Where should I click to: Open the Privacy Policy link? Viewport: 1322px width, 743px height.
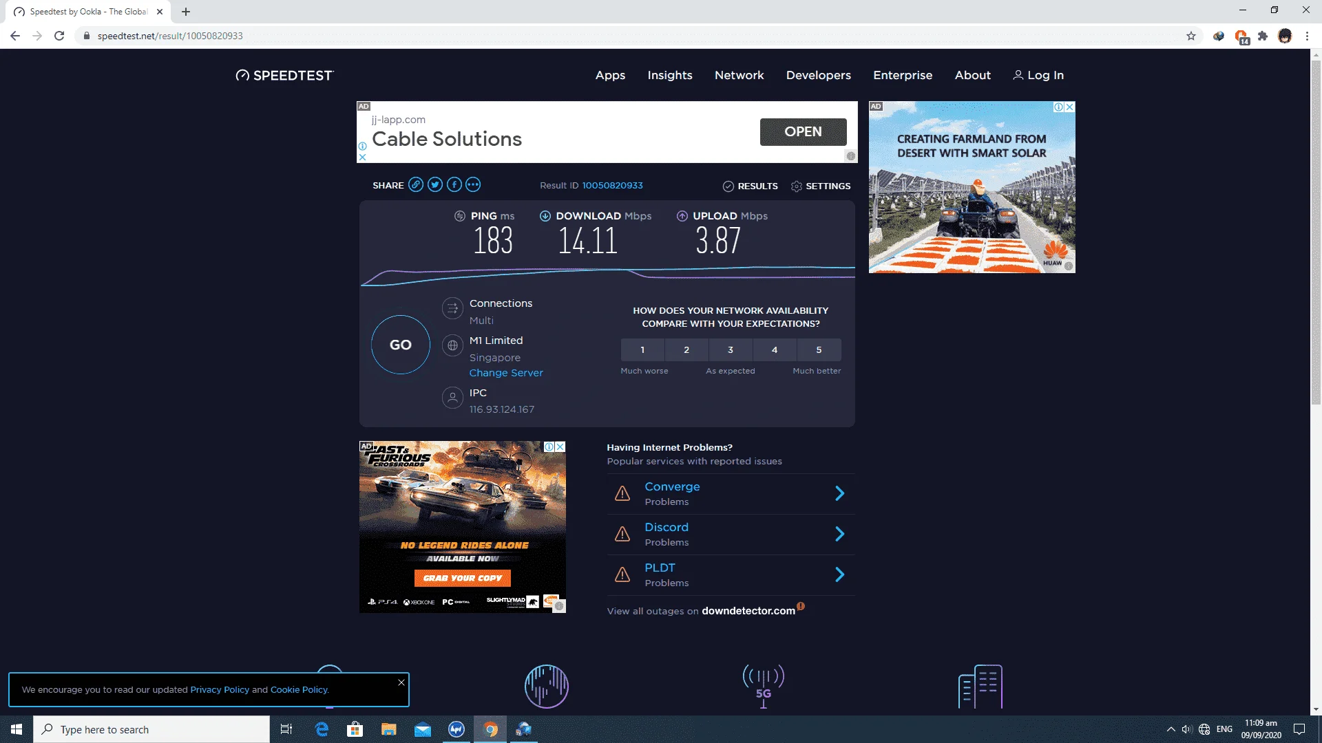point(220,689)
